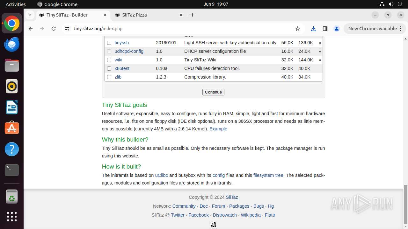Expand the tinyssh row details arrow
Screen dimensions: 408x229
[x=320, y=43]
